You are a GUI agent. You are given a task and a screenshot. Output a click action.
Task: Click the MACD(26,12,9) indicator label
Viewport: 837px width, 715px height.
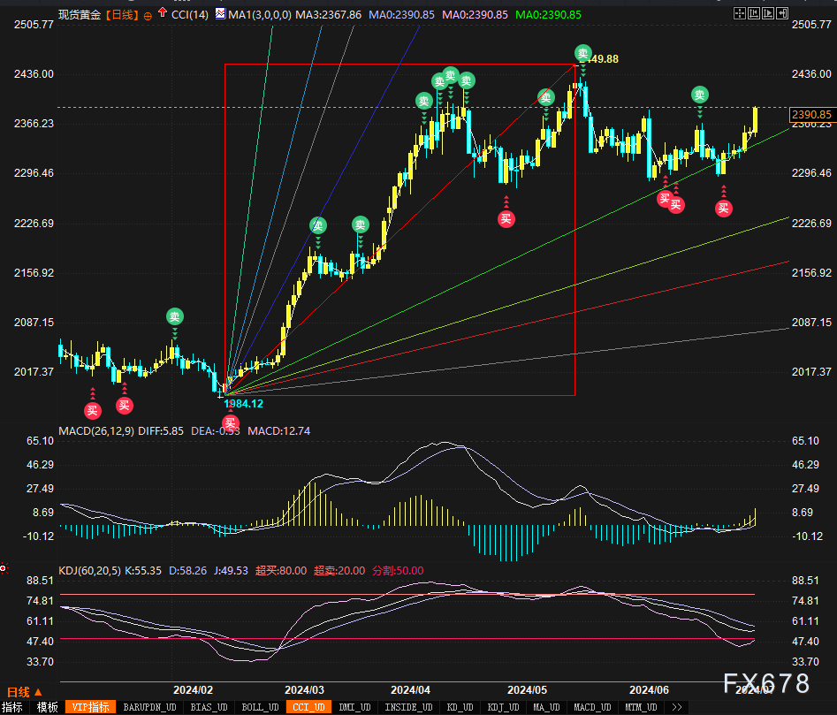(x=96, y=430)
